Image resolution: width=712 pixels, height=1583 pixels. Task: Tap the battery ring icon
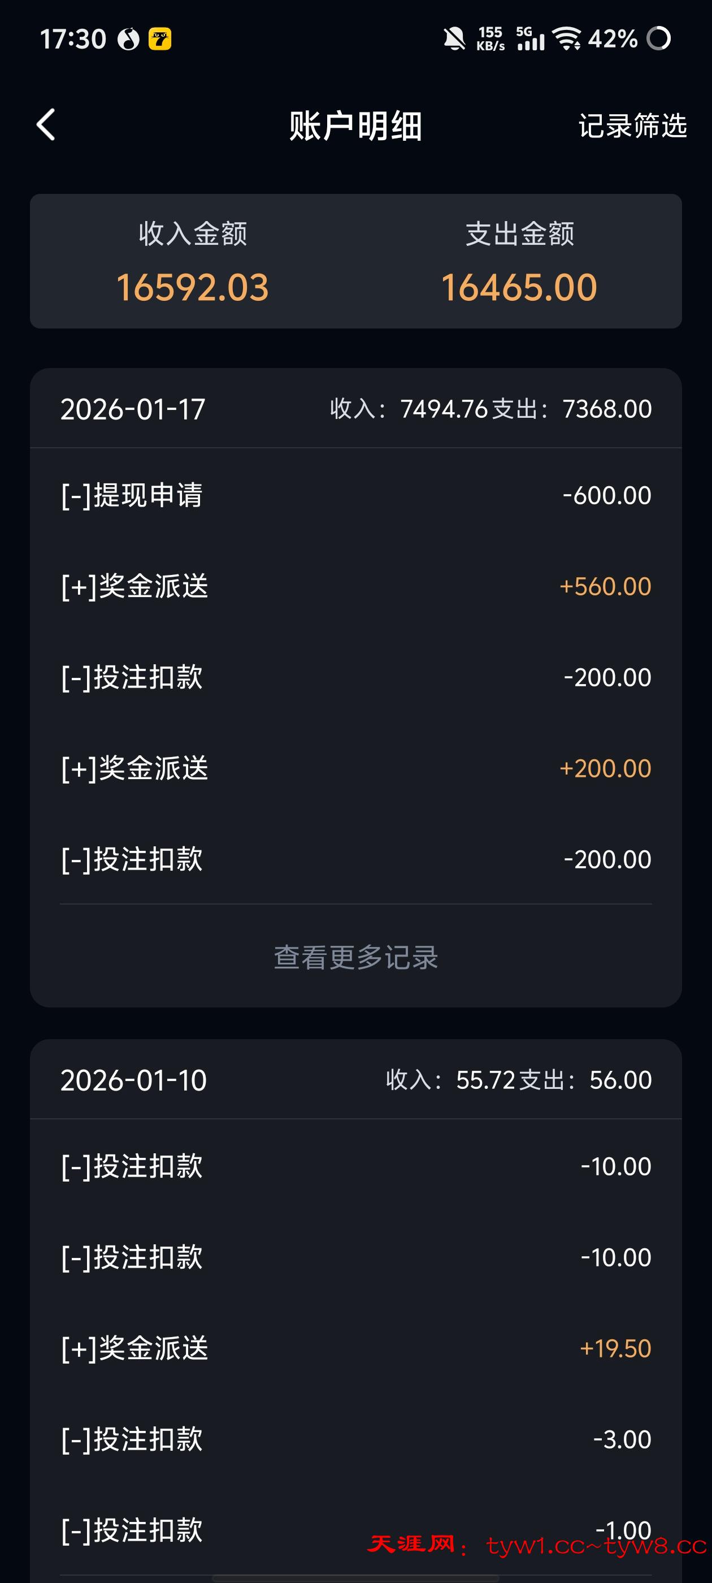(658, 38)
